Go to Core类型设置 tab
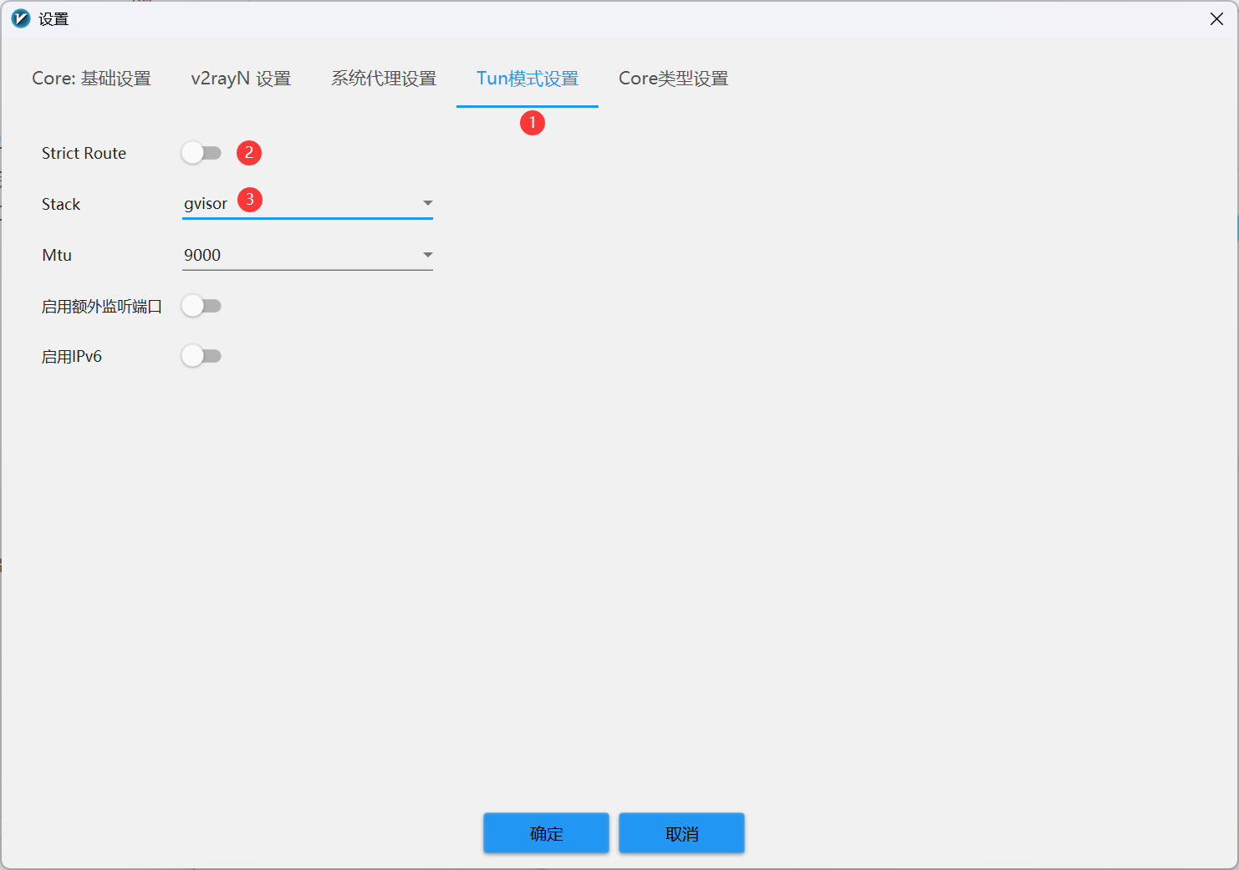The height and width of the screenshot is (870, 1239). pyautogui.click(x=673, y=79)
